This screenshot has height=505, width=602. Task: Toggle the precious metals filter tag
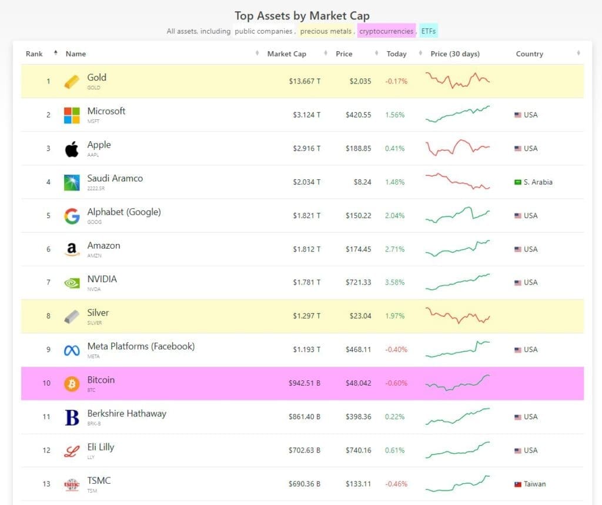[x=326, y=31]
